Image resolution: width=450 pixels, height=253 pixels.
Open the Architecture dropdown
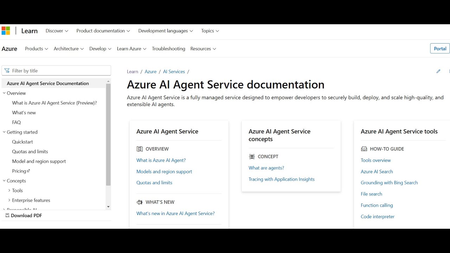pyautogui.click(x=69, y=49)
